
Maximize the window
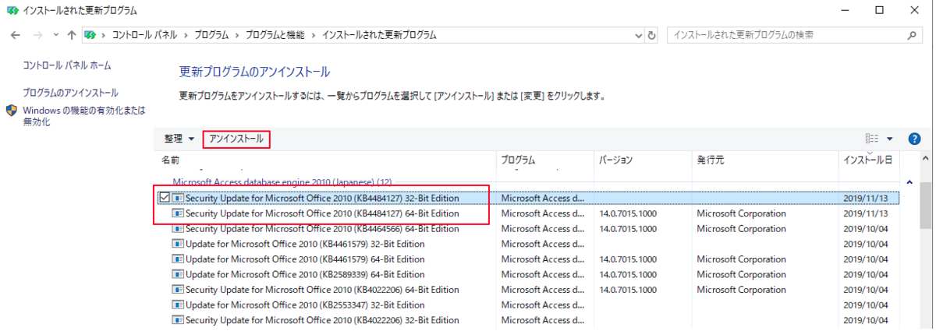pyautogui.click(x=880, y=11)
